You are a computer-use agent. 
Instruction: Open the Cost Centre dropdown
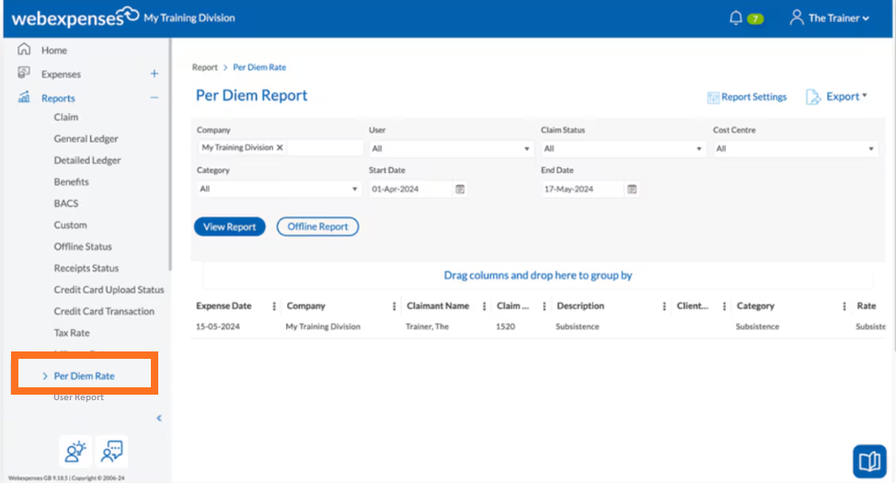(x=795, y=149)
